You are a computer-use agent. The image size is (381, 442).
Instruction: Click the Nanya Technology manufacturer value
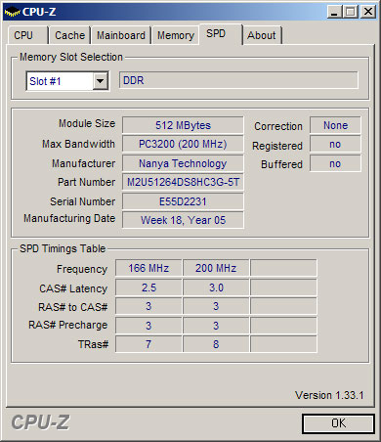coord(183,163)
